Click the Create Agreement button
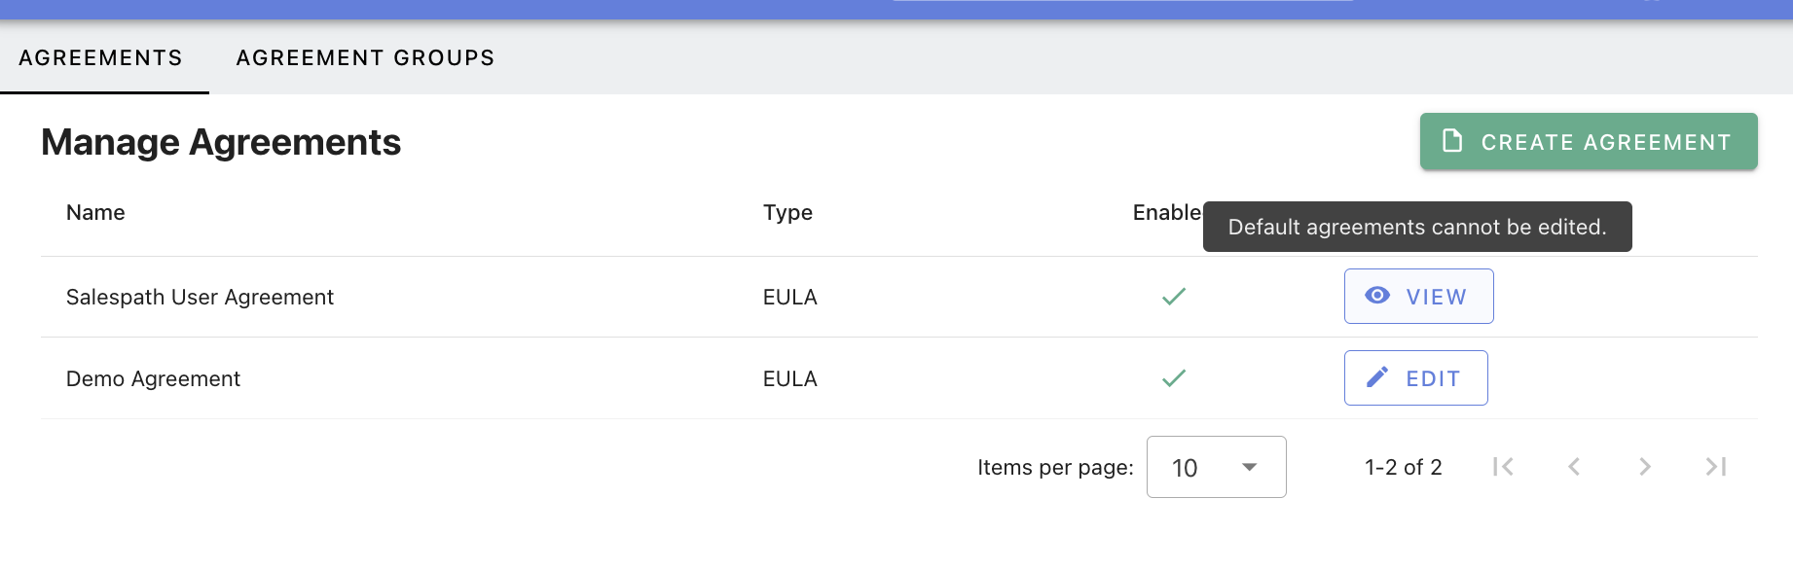 1589,142
